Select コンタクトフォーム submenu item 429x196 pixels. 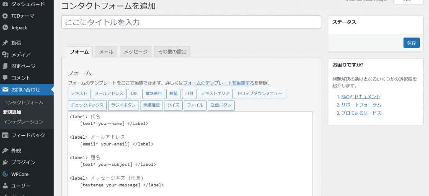23,103
